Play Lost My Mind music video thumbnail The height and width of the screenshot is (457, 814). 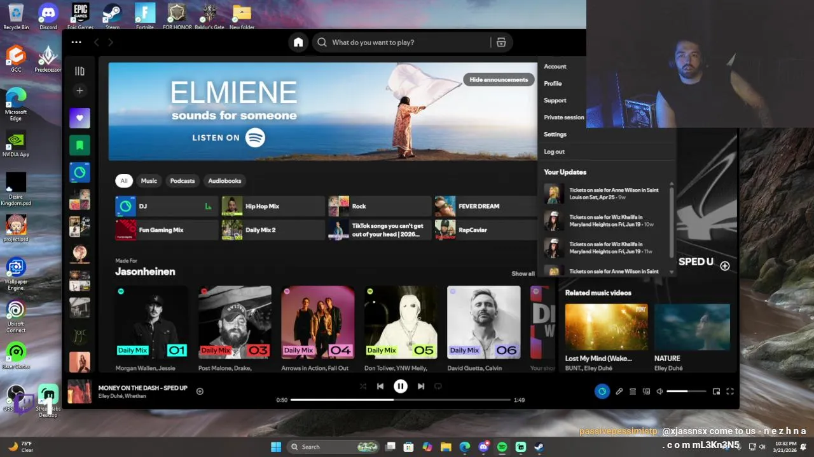pos(607,327)
